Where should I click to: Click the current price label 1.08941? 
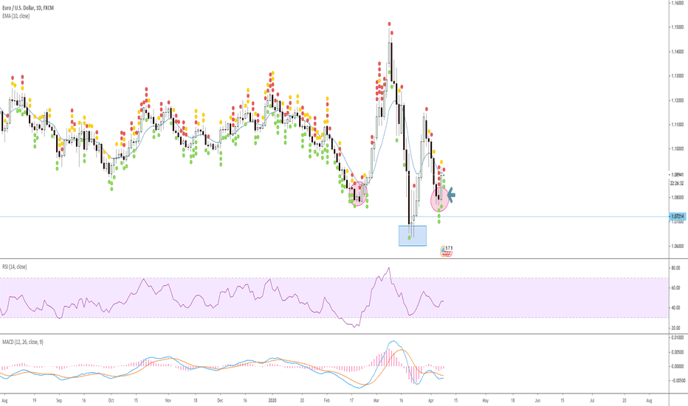(x=677, y=175)
